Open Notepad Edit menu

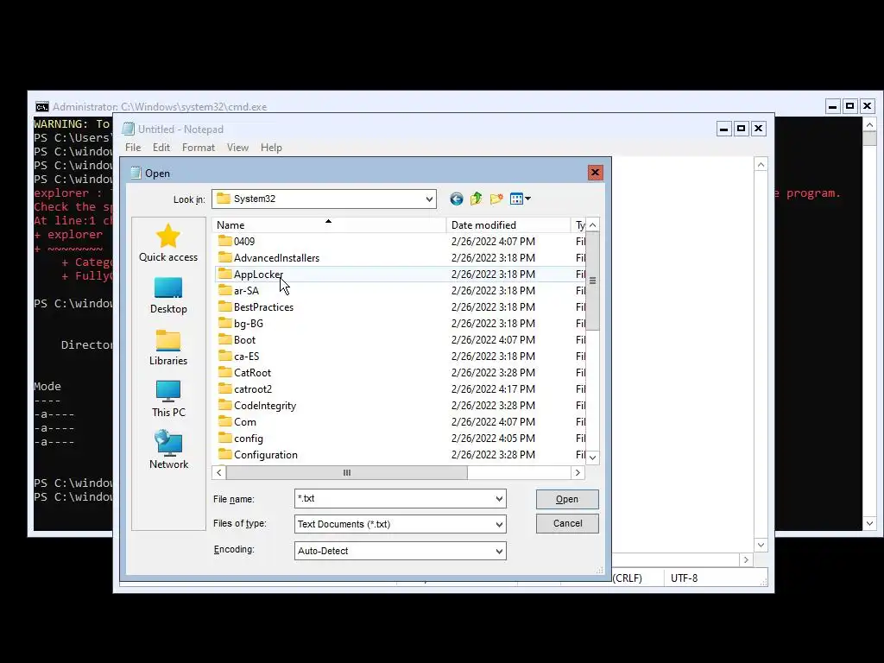click(161, 147)
